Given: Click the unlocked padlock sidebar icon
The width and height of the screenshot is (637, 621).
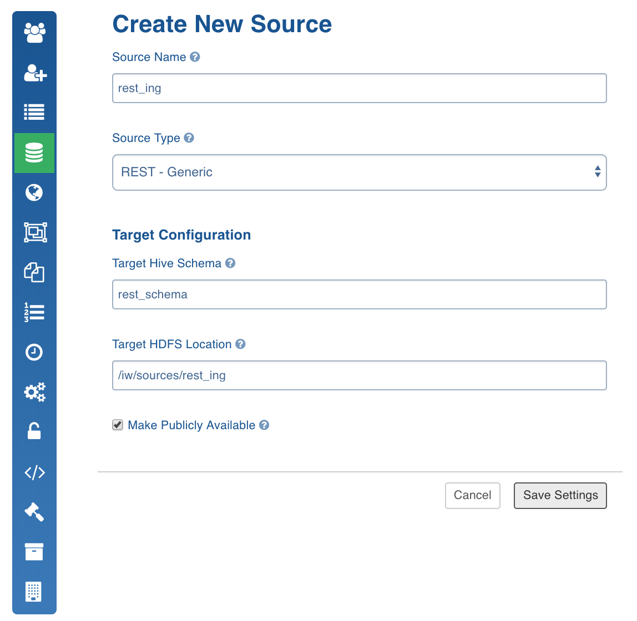Looking at the screenshot, I should pos(34,431).
